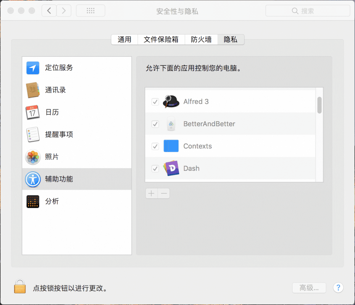Click 辅助功能 accessibility icon
Screen dimensions: 355x305
pyautogui.click(x=33, y=179)
